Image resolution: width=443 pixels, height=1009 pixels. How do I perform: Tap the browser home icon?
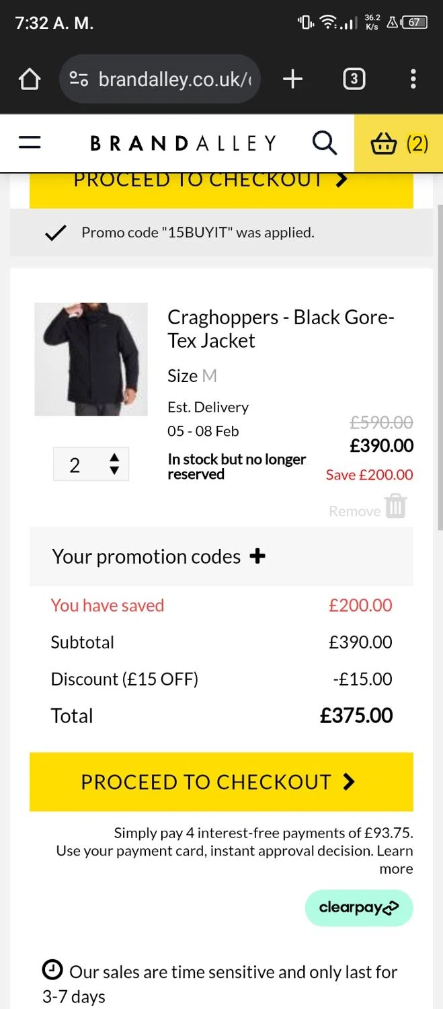[x=30, y=80]
